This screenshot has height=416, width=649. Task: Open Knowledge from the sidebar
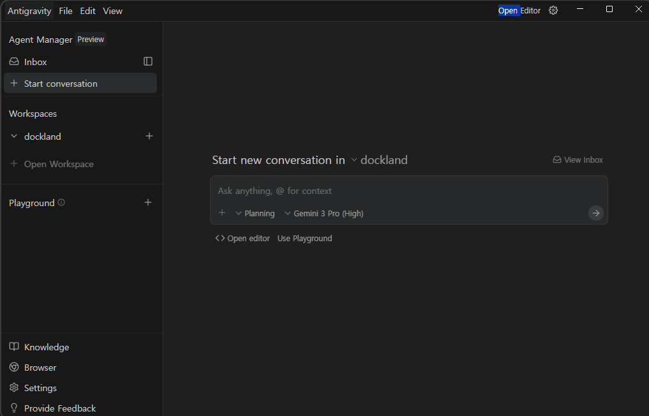(x=46, y=347)
